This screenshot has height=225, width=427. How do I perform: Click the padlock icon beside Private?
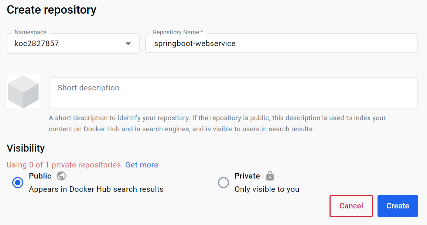tap(270, 176)
